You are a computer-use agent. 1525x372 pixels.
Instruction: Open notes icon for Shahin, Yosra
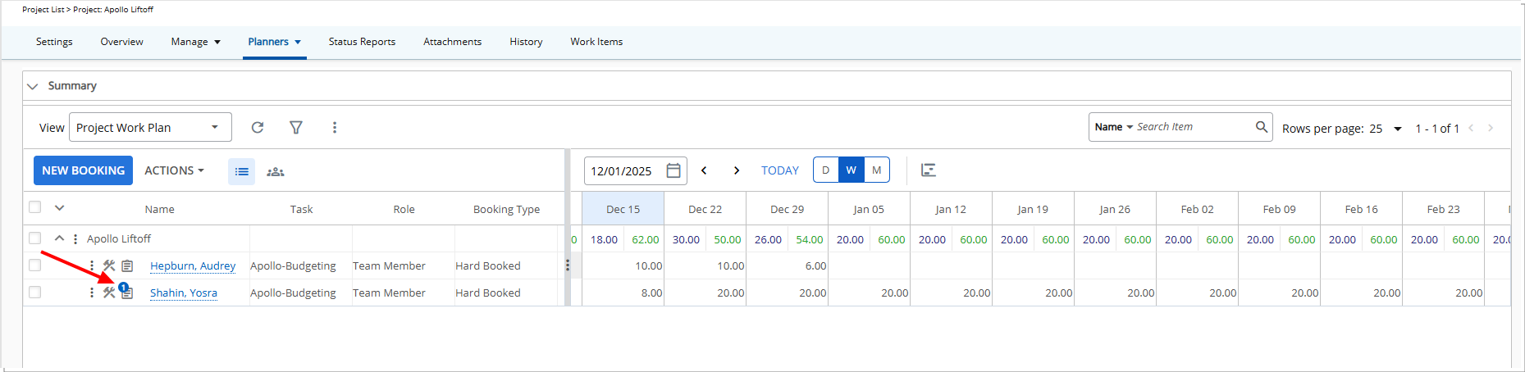click(127, 293)
